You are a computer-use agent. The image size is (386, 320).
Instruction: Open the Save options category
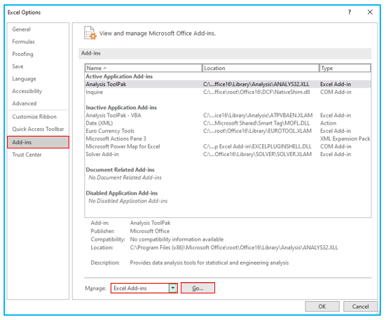click(18, 67)
